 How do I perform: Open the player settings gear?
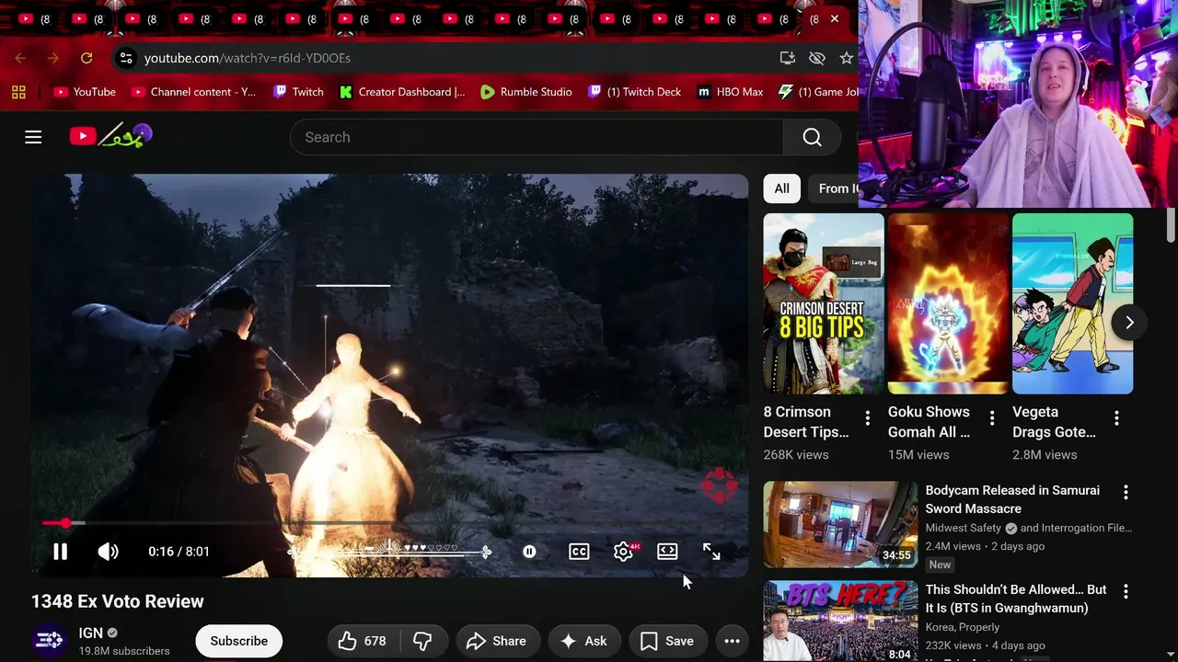623,552
